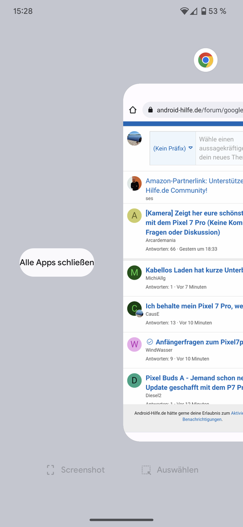Viewport: 243px width, 527px height.
Task: Open the '[Kamera] Zeigt her eure' thread
Action: coord(194,223)
